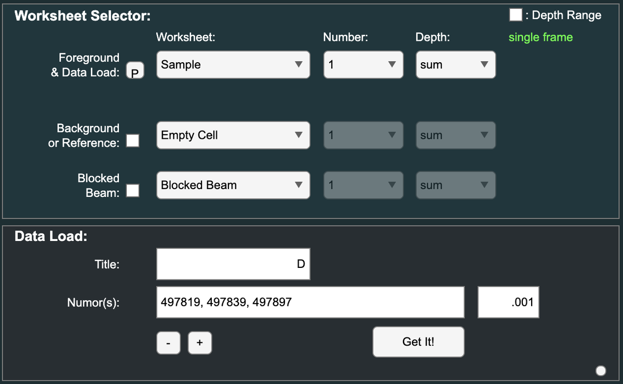Click the Get It! button
Image resolution: width=623 pixels, height=384 pixels.
[x=418, y=342]
